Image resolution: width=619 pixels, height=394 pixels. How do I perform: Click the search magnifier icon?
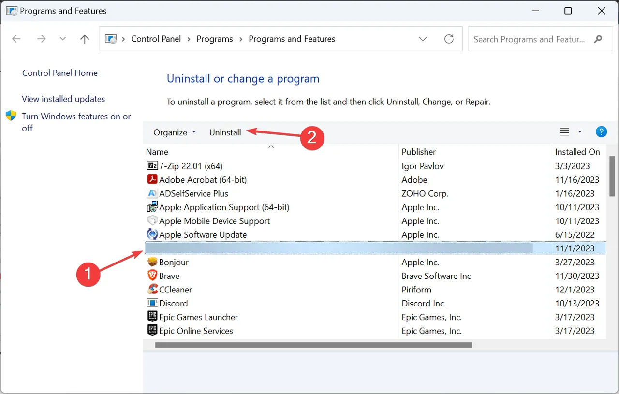point(598,39)
